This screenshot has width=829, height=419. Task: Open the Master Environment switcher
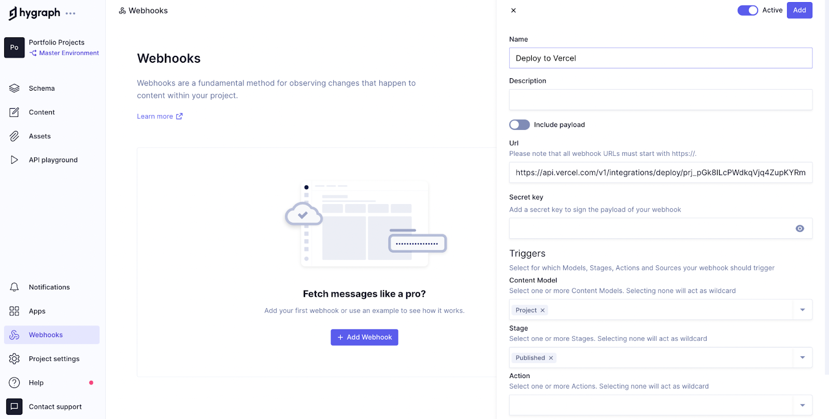click(x=64, y=53)
